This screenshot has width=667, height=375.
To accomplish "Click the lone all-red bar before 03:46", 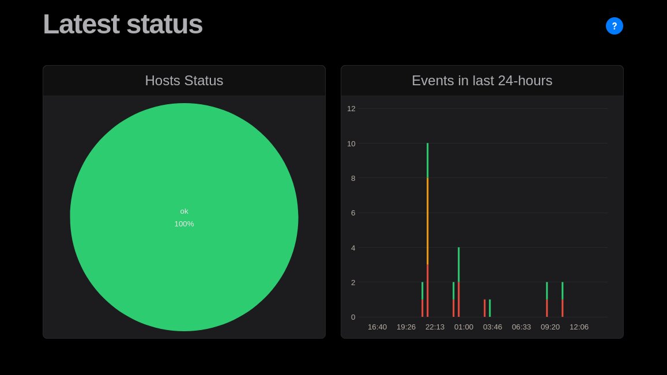I will pyautogui.click(x=484, y=308).
